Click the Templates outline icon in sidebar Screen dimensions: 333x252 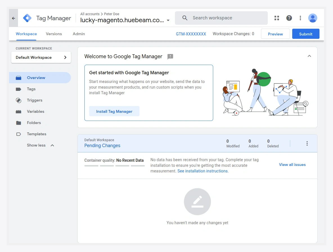tap(19, 134)
